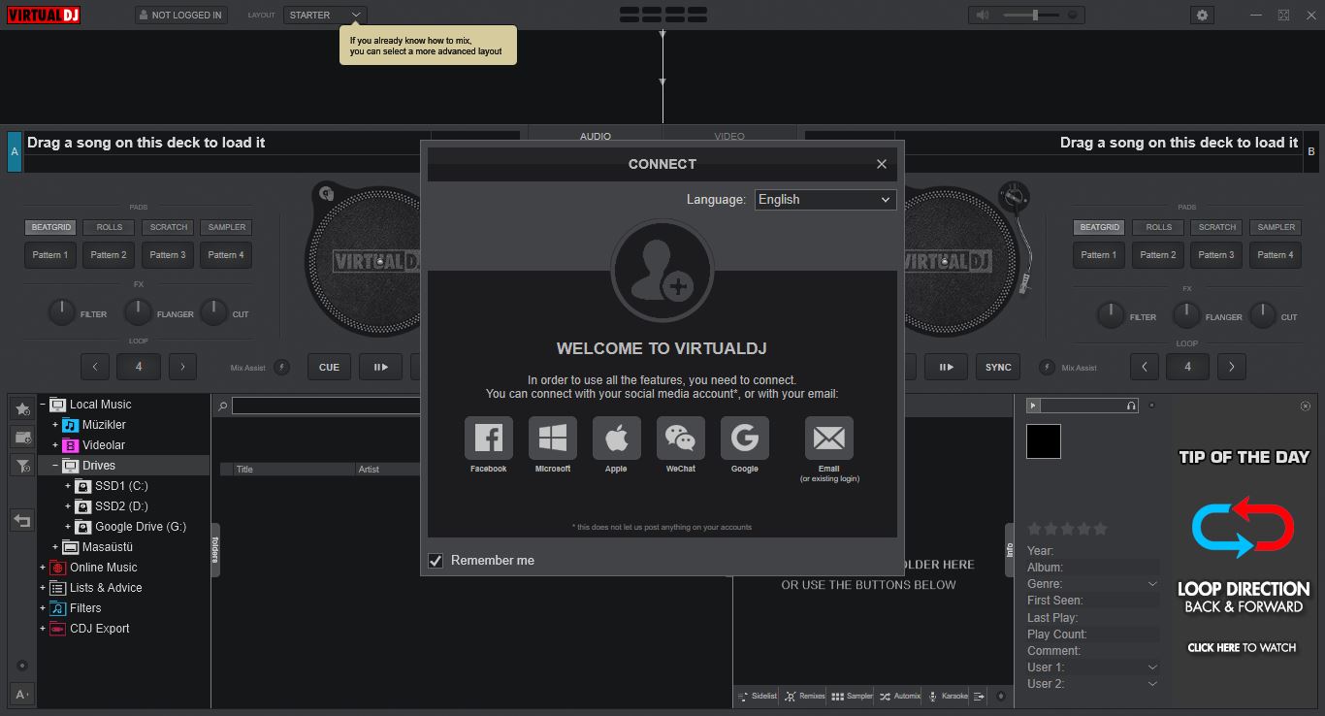This screenshot has width=1325, height=716.
Task: Connect using Apple account icon
Action: (616, 439)
